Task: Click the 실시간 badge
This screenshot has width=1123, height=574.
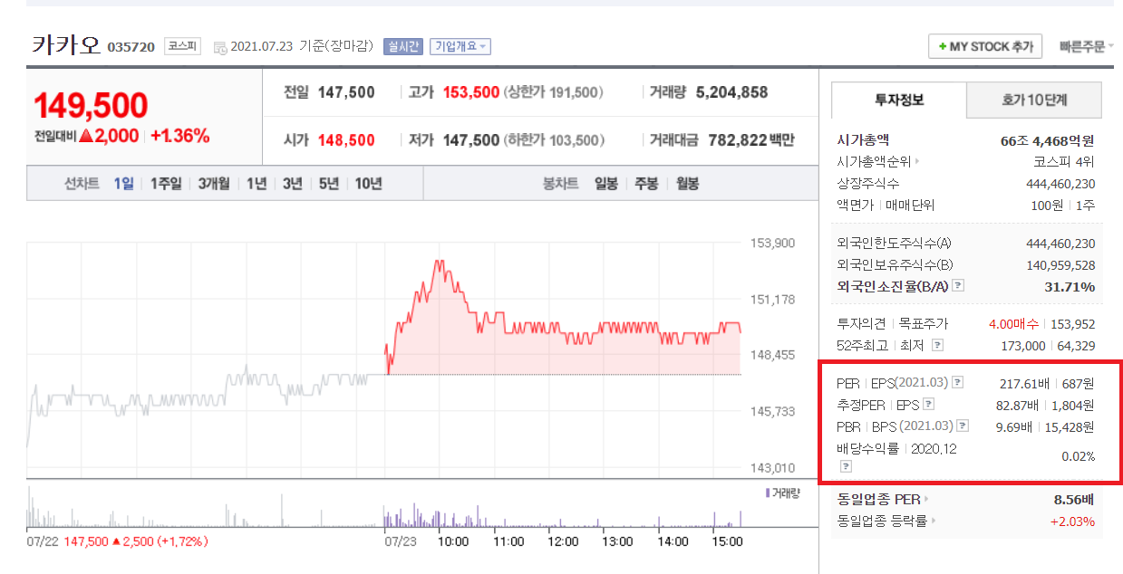Action: (x=403, y=46)
